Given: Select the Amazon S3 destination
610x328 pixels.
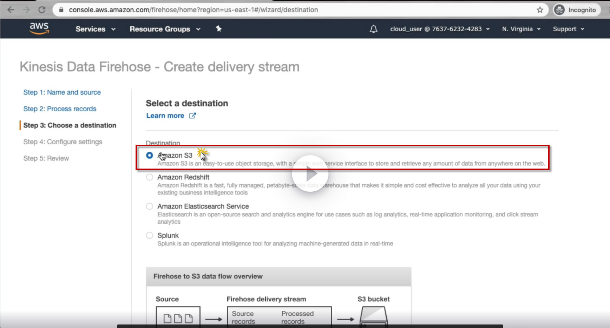Looking at the screenshot, I should pos(150,155).
